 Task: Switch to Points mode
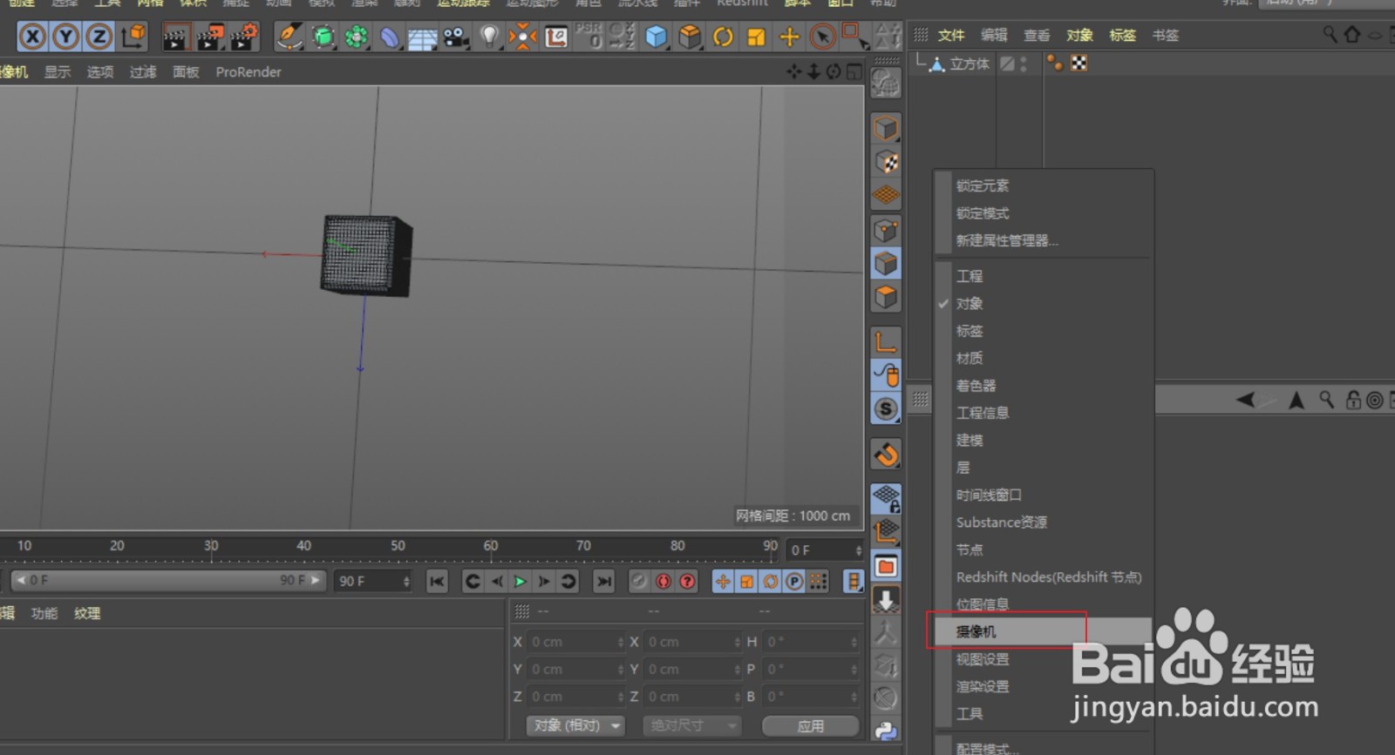click(x=886, y=230)
